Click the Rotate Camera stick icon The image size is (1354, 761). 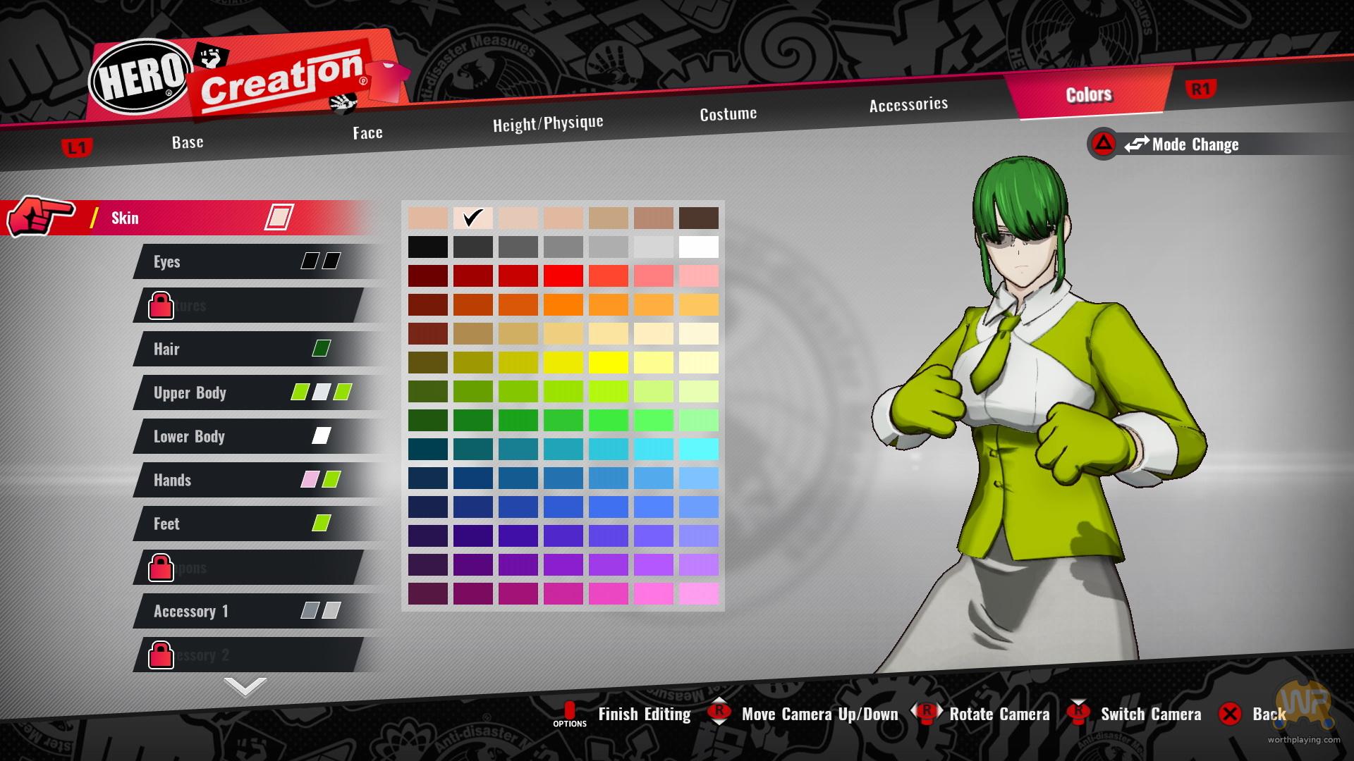pyautogui.click(x=927, y=712)
